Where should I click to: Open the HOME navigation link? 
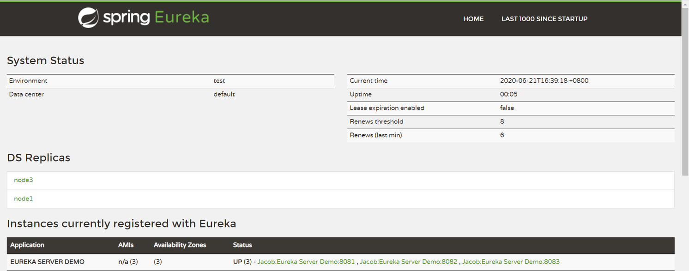[473, 19]
